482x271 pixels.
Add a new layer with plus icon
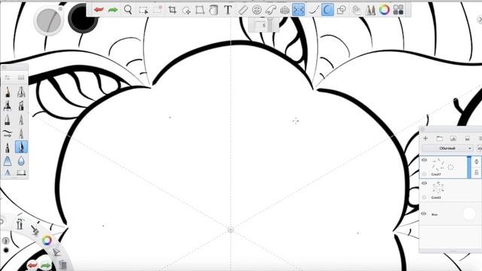(x=426, y=139)
